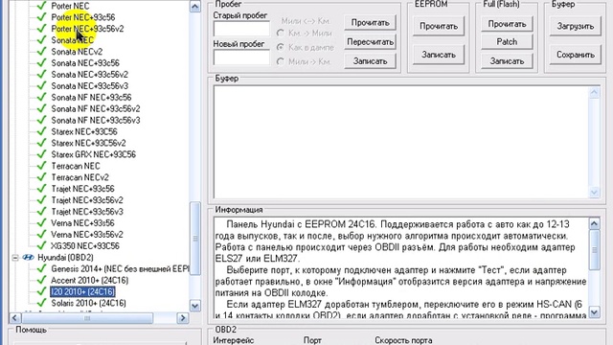Click the Информация panel scroll-up arrow

[x=594, y=223]
